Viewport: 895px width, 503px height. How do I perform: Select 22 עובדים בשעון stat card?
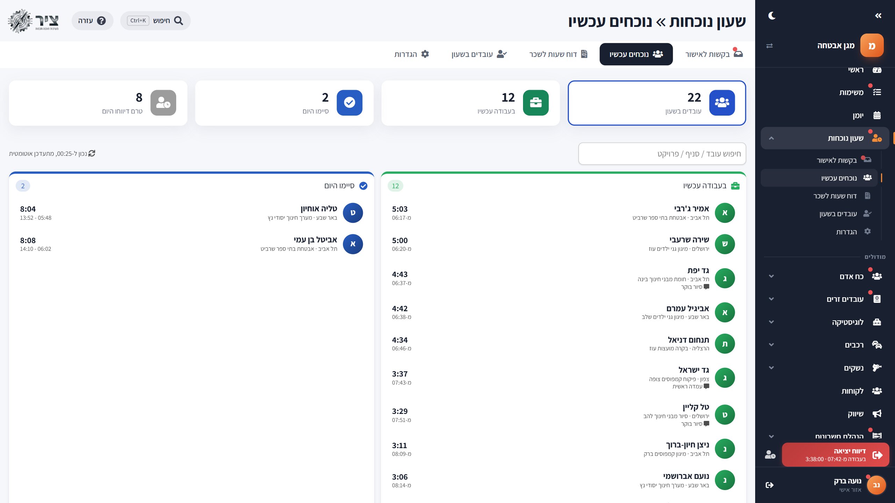657,103
